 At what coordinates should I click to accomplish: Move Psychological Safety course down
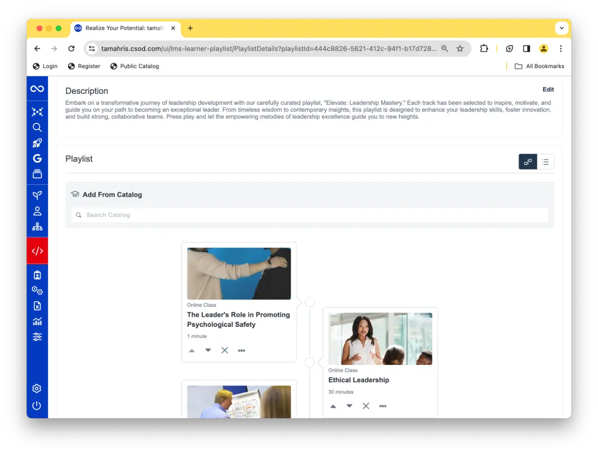208,350
